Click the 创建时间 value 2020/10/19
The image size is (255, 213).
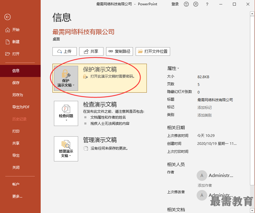[x=217, y=143]
